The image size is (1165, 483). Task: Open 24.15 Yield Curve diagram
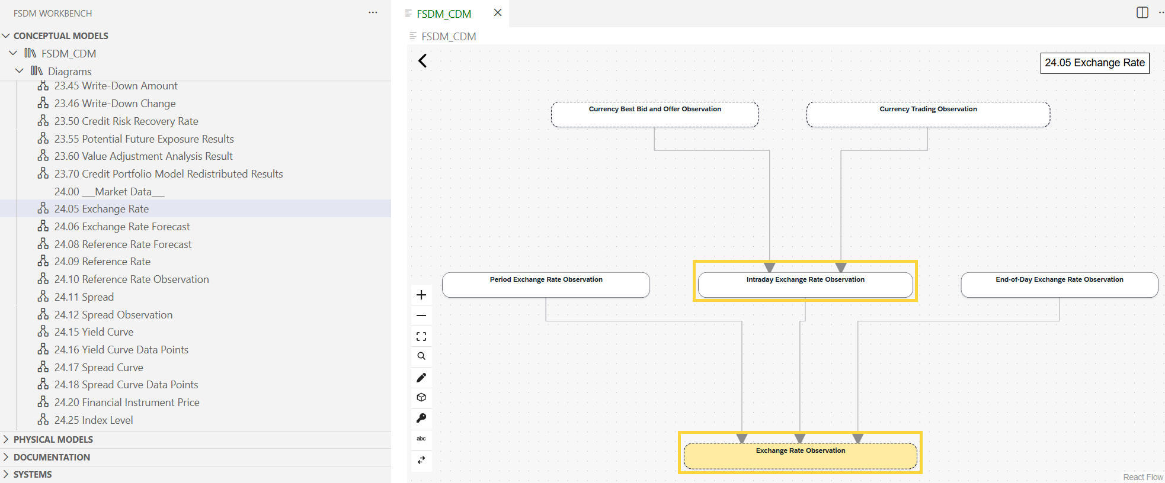(94, 332)
